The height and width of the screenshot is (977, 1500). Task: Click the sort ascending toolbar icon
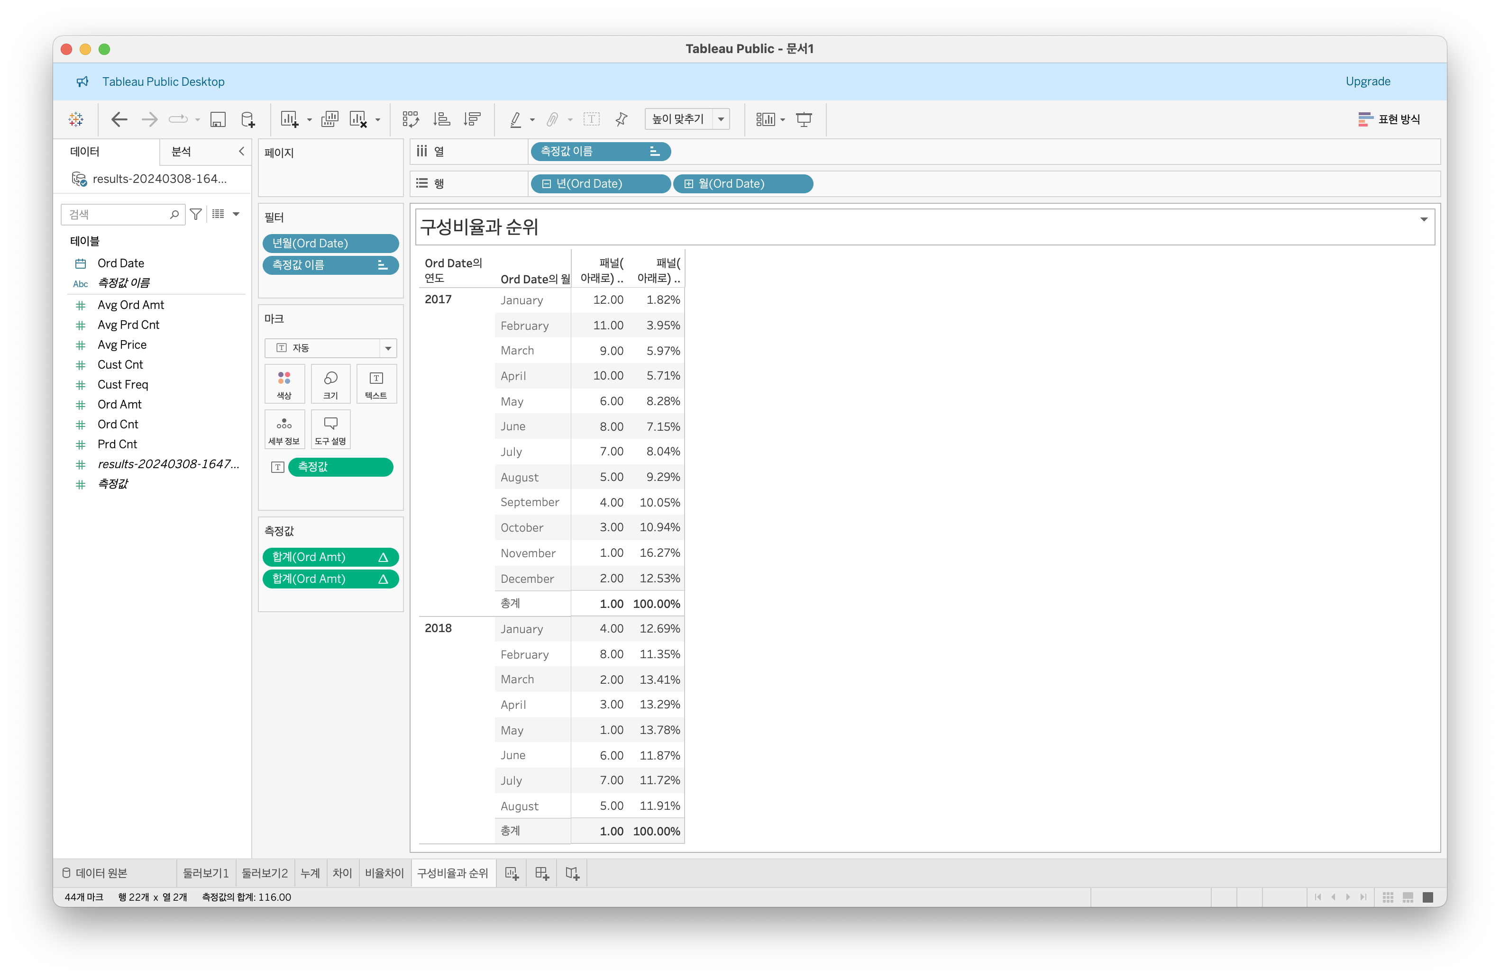[441, 119]
